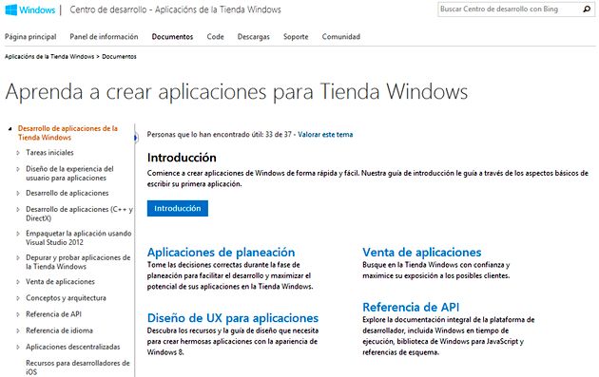This screenshot has width=599, height=377.
Task: Open Code menu item
Action: tap(215, 37)
